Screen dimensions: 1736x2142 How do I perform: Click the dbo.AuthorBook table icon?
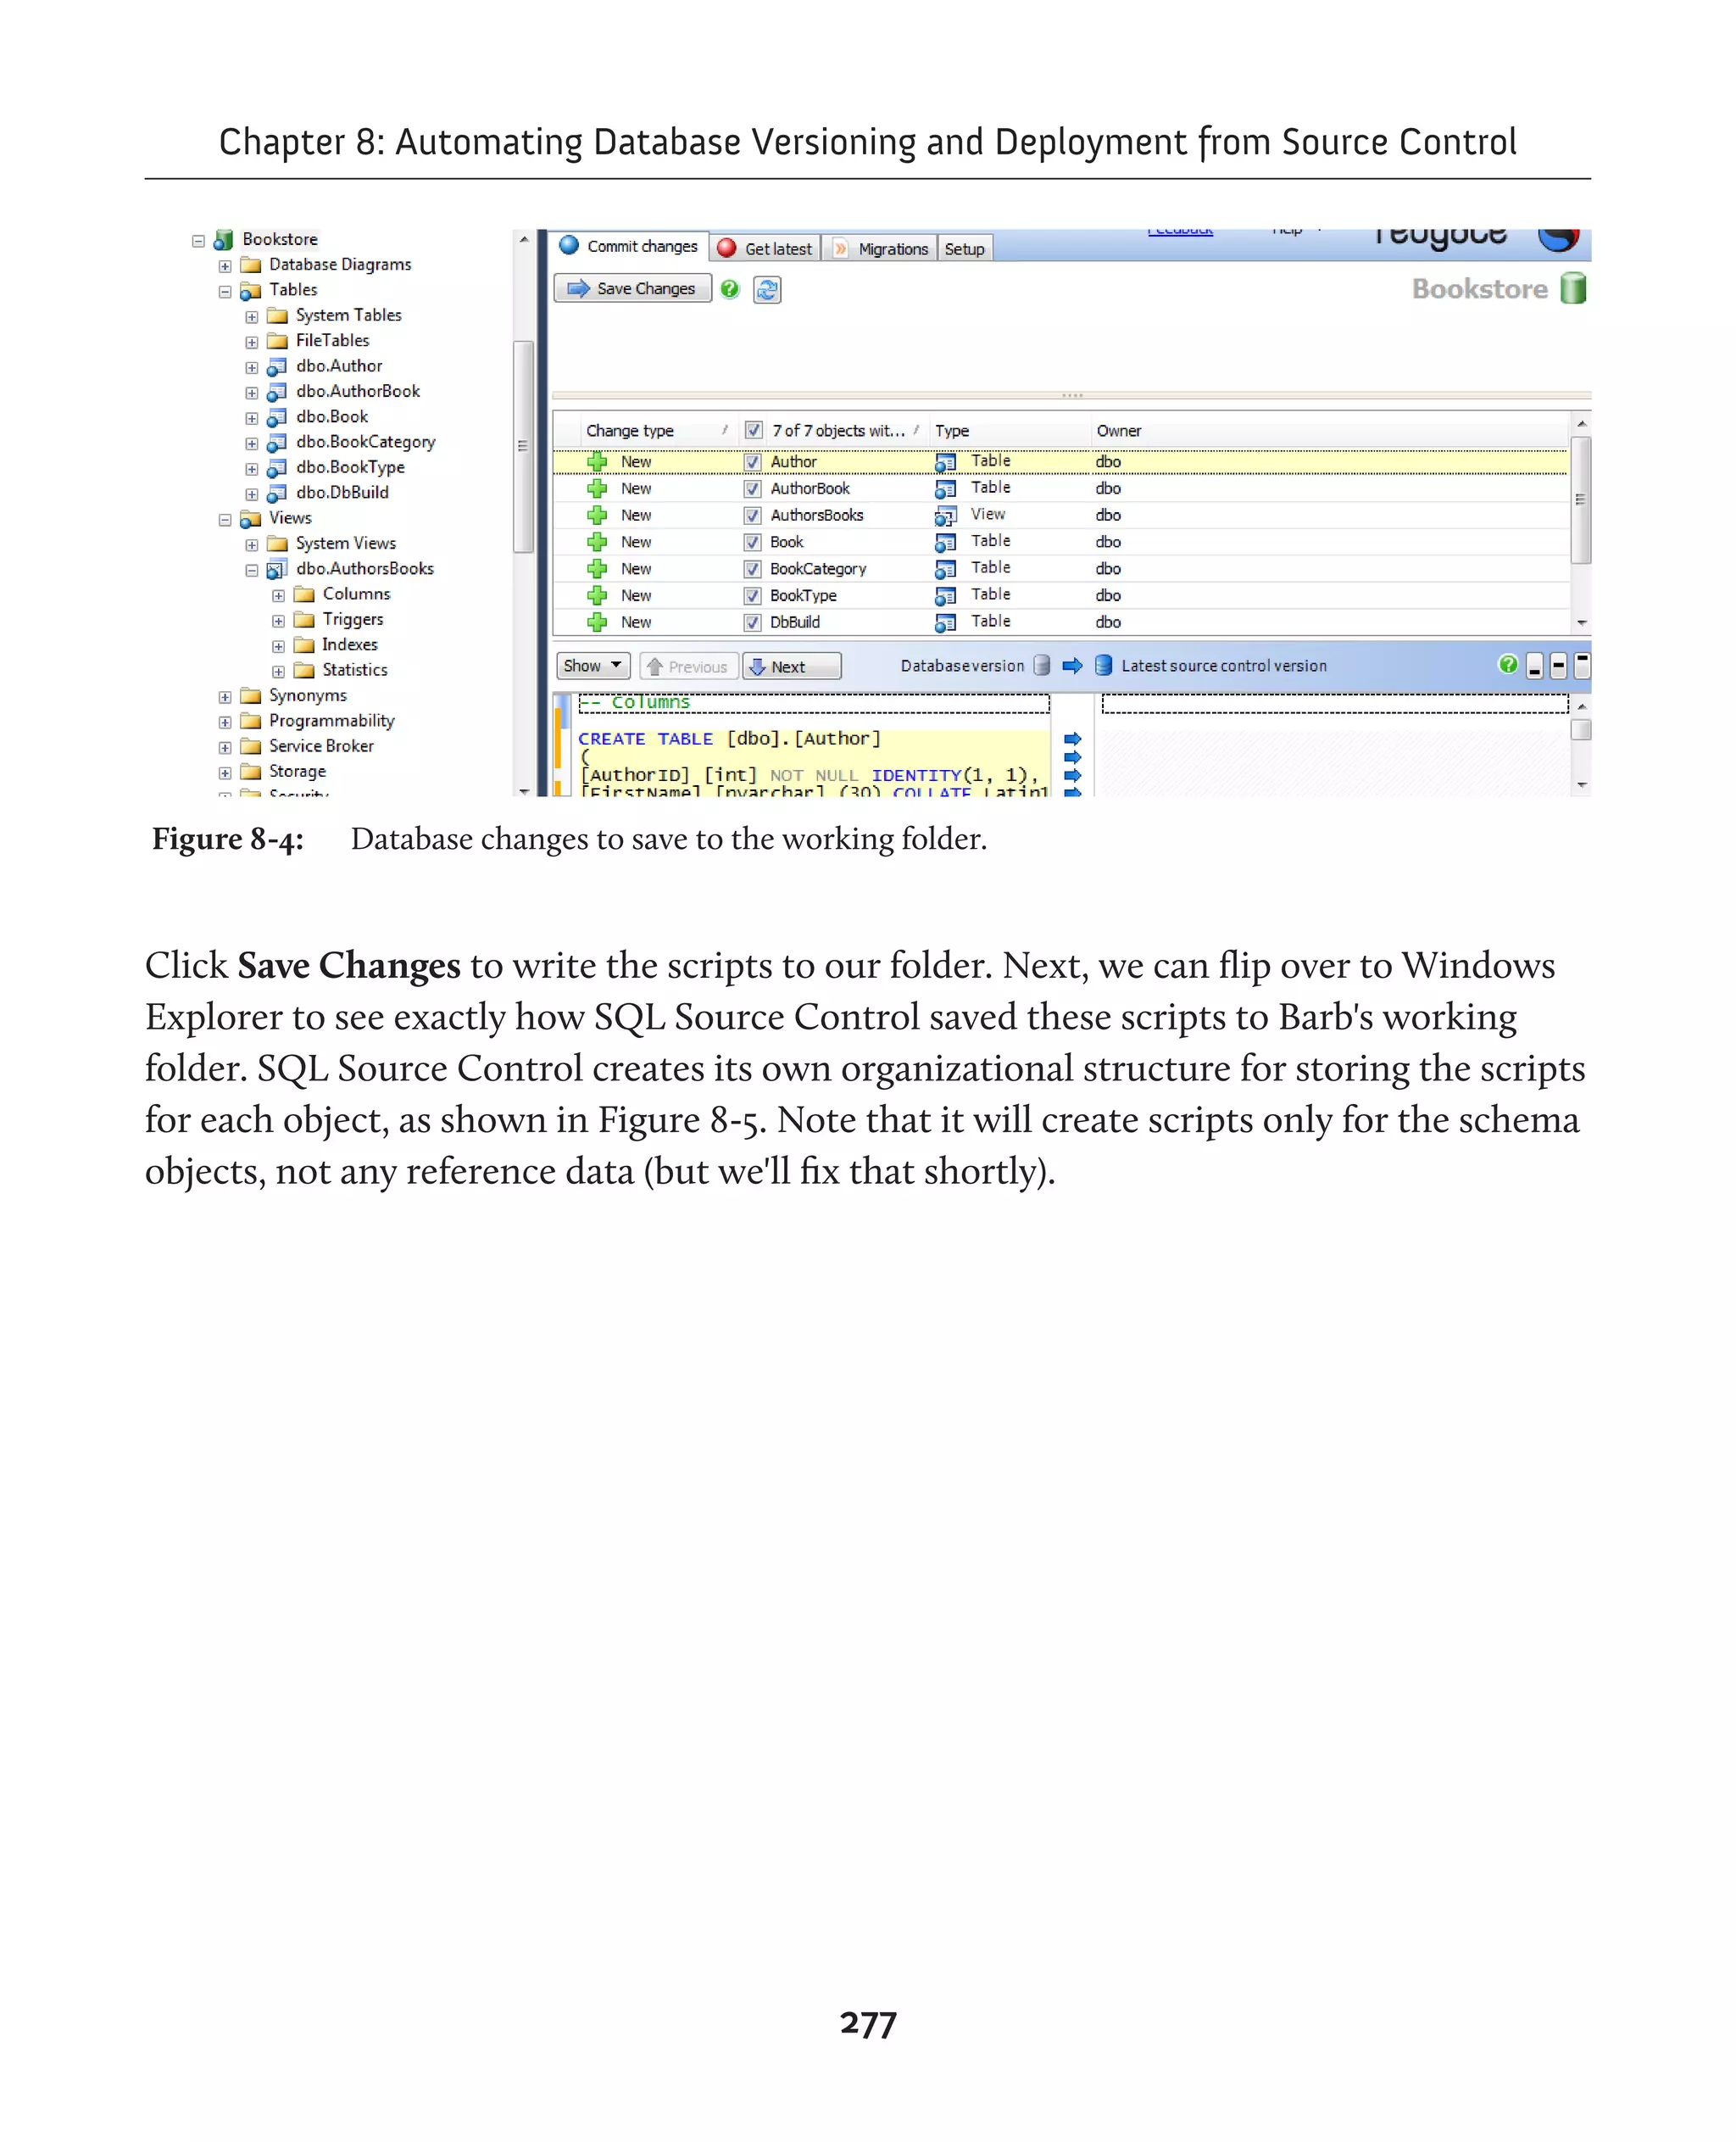click(277, 392)
